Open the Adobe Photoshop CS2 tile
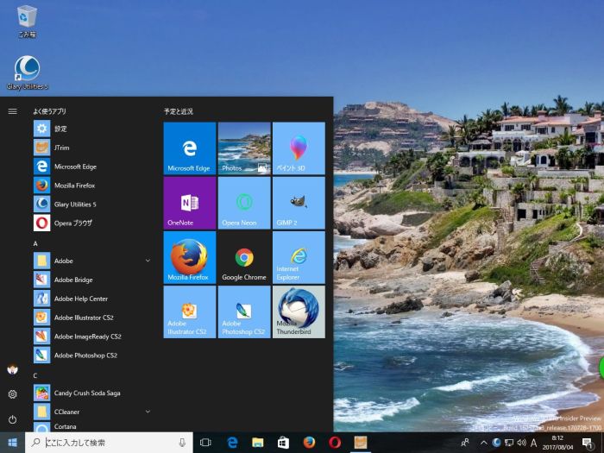604x453 pixels. (x=244, y=311)
